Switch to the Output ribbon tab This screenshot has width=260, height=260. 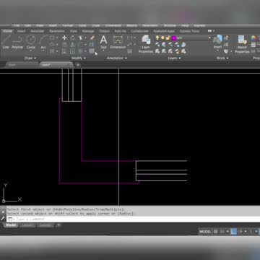(x=104, y=31)
